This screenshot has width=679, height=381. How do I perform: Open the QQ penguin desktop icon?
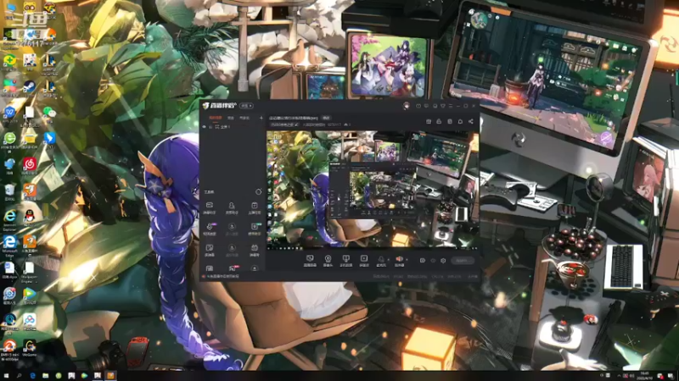coord(30,218)
